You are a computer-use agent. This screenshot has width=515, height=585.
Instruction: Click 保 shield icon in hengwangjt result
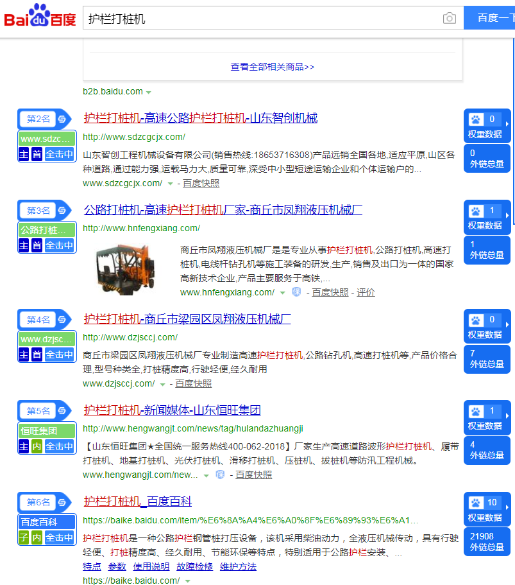pos(220,474)
